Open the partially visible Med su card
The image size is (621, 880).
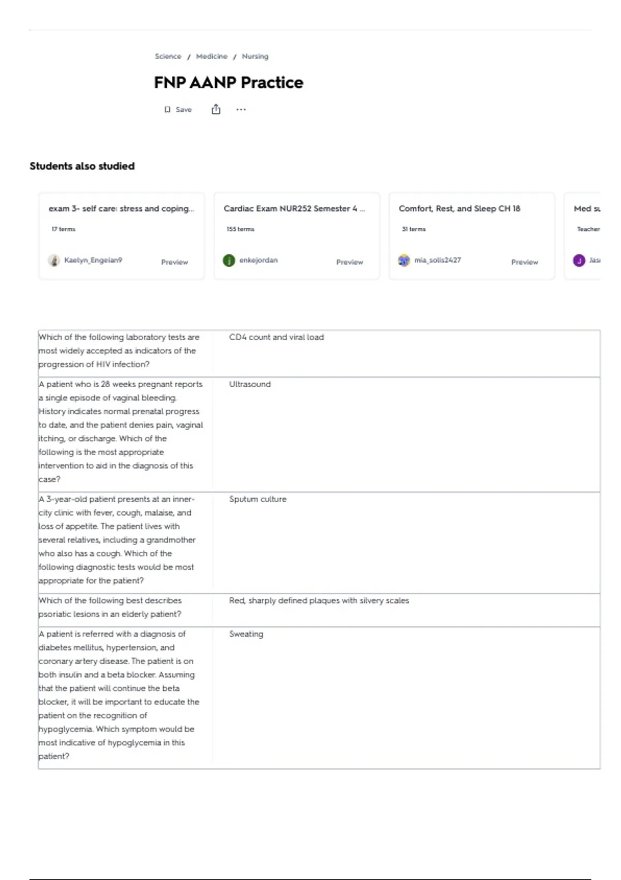pyautogui.click(x=583, y=236)
